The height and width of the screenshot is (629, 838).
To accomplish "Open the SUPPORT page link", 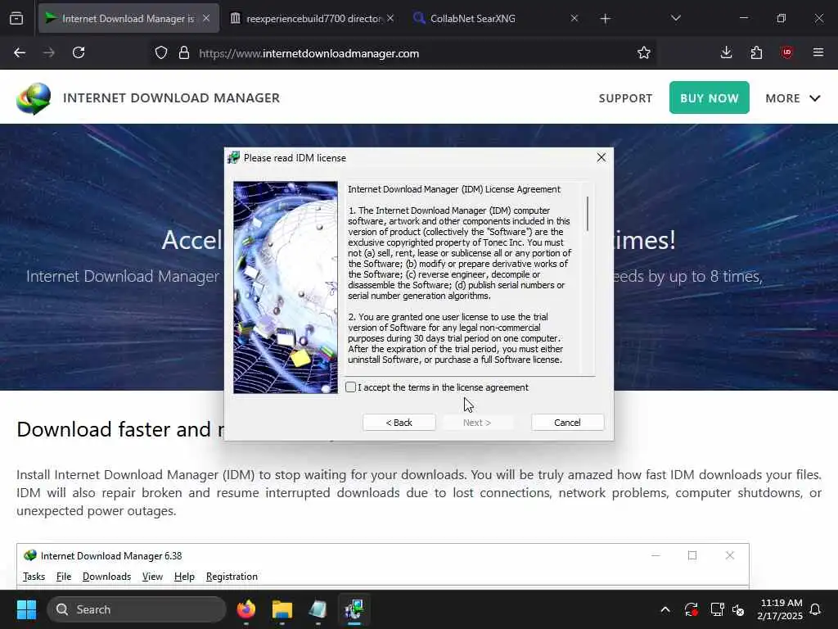I will (x=625, y=98).
